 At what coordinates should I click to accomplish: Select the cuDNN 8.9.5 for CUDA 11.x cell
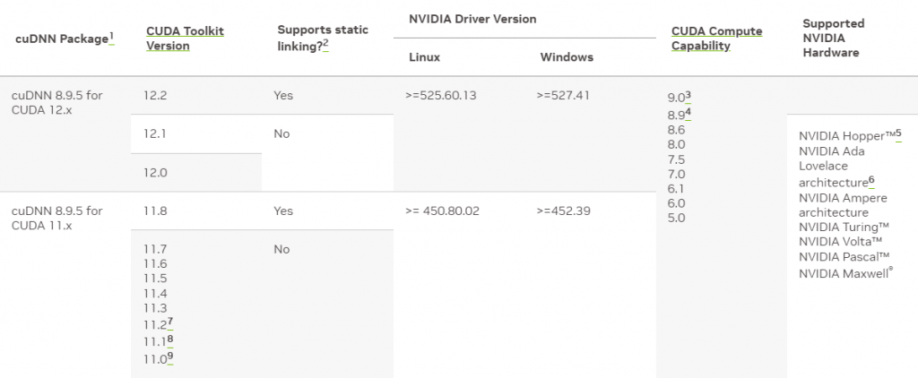click(56, 218)
